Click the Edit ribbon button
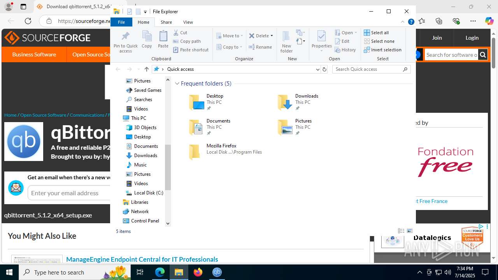The height and width of the screenshot is (280, 498). (x=342, y=41)
